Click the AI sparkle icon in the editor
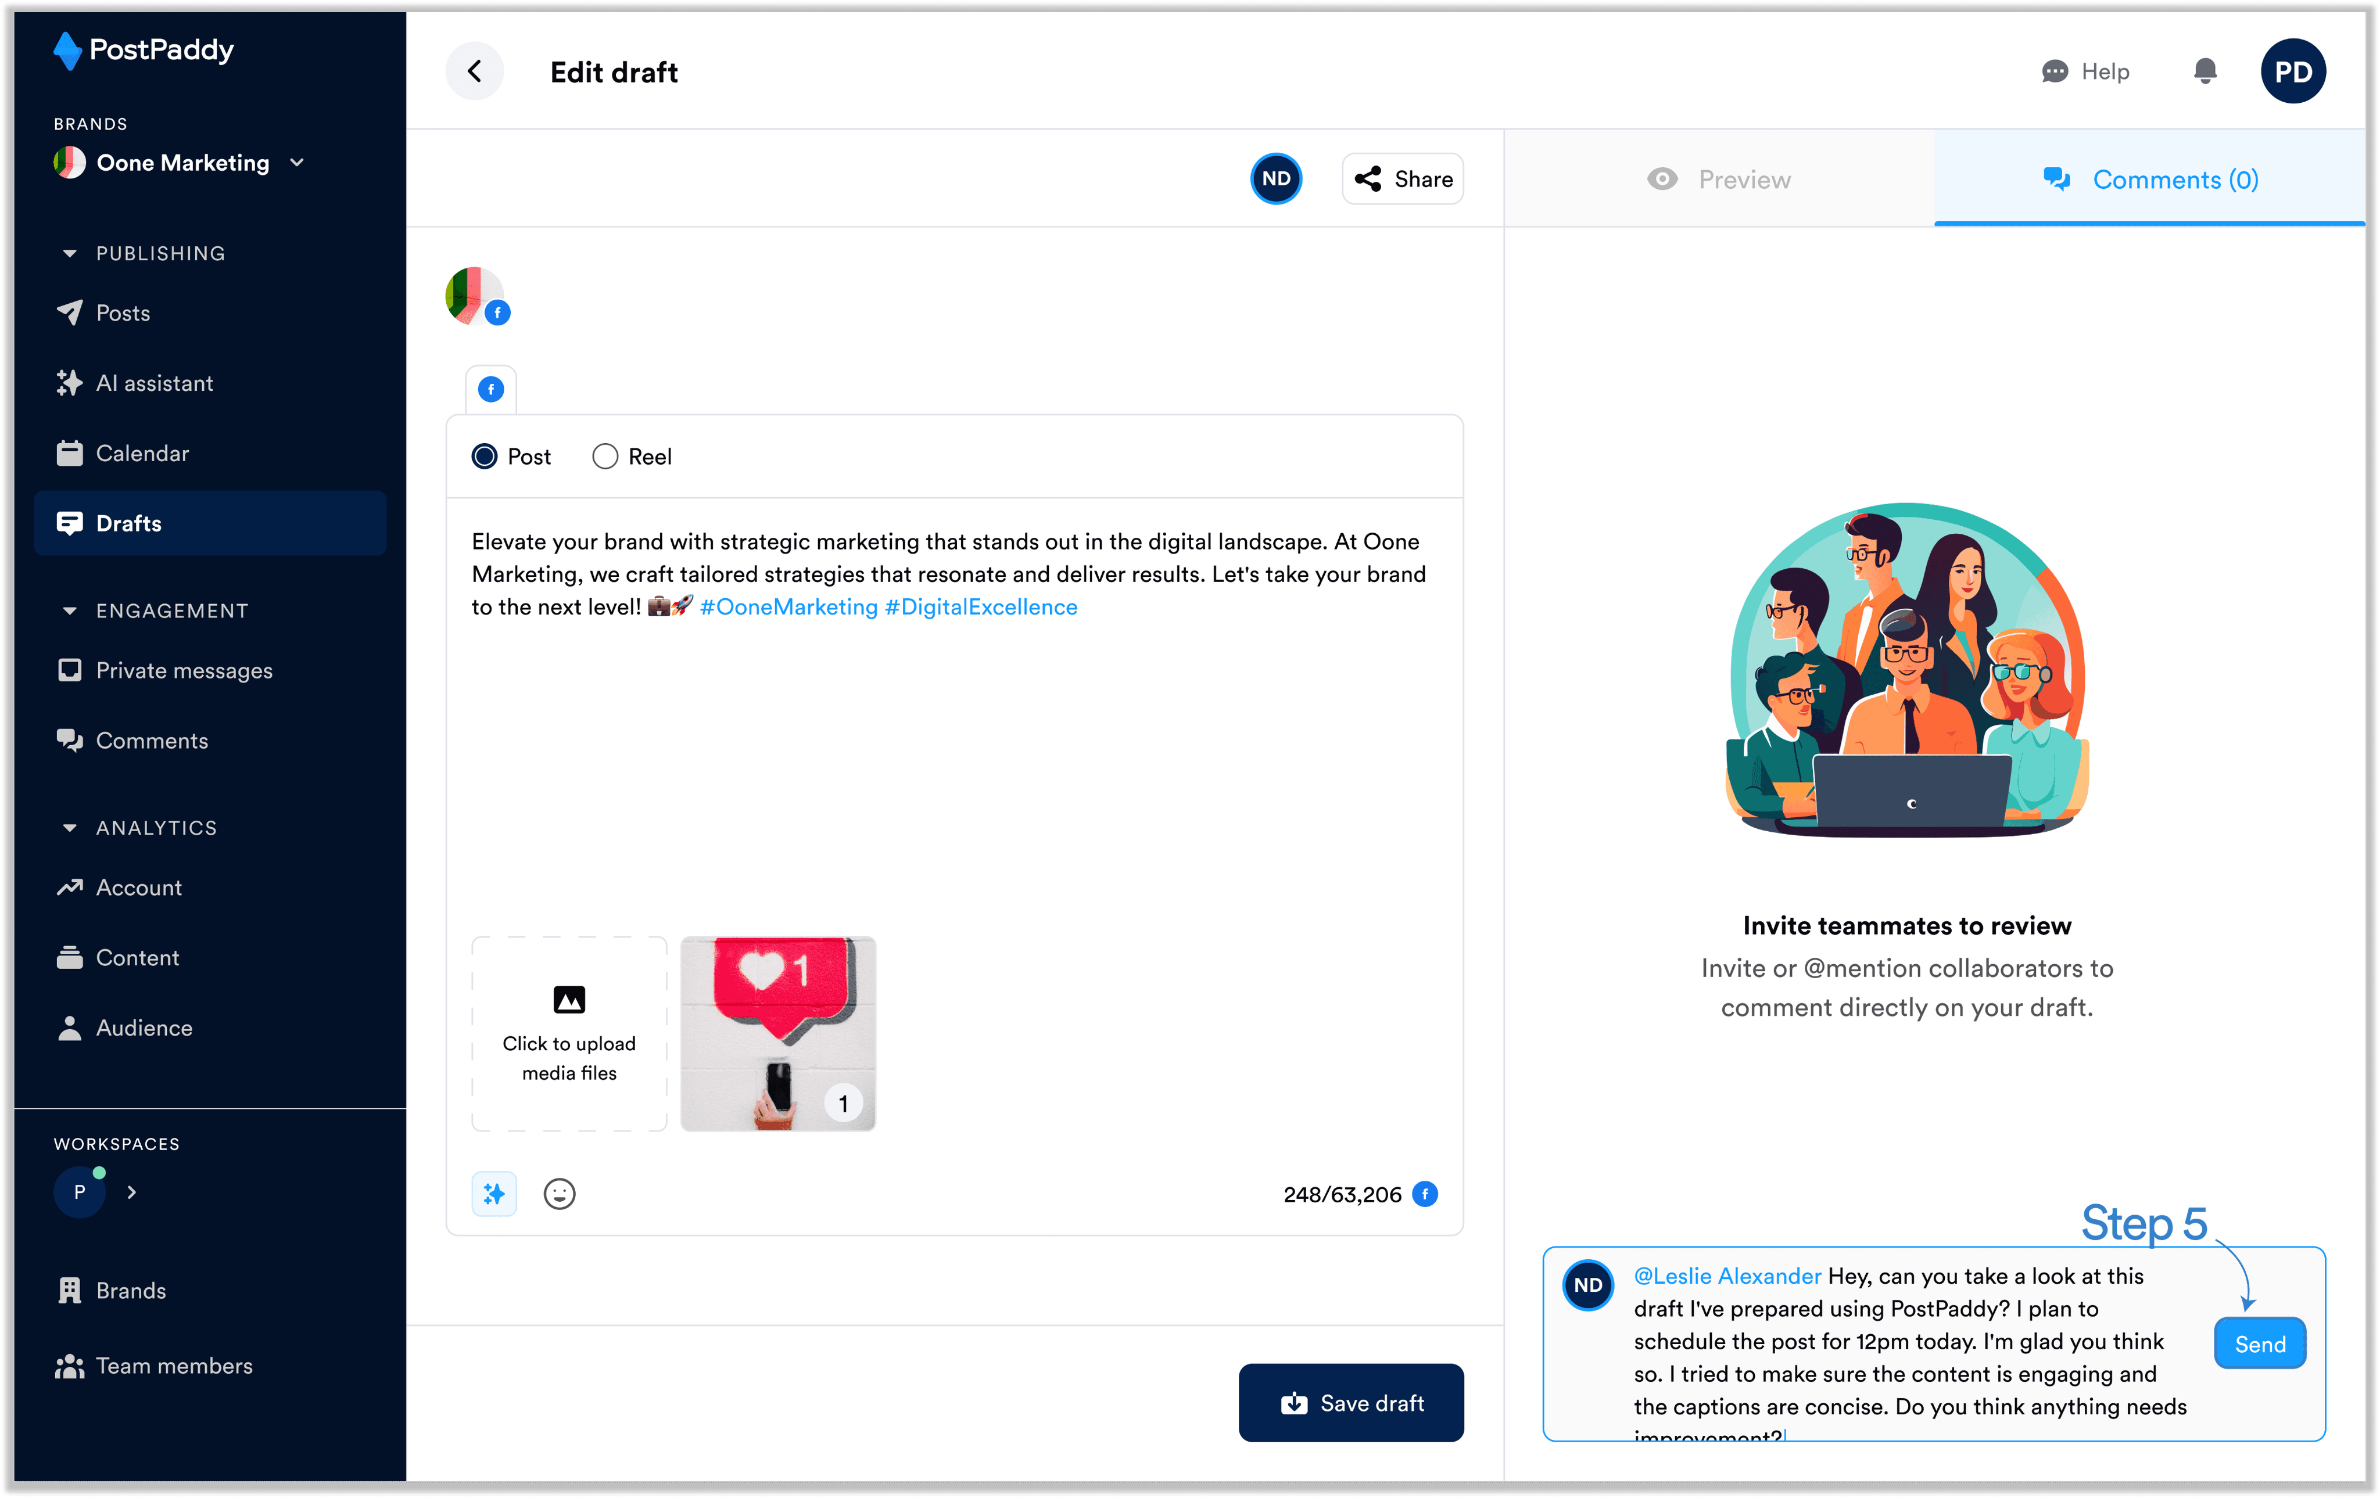This screenshot has width=2380, height=1498. (x=494, y=1194)
